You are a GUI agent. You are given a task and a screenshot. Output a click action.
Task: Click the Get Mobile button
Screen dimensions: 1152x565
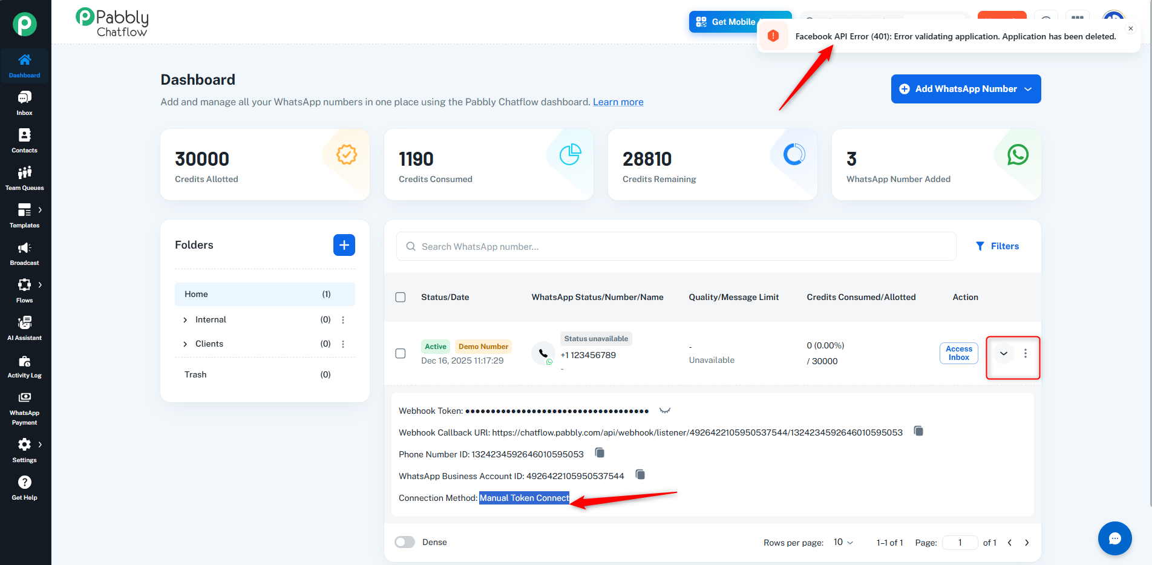pyautogui.click(x=741, y=22)
